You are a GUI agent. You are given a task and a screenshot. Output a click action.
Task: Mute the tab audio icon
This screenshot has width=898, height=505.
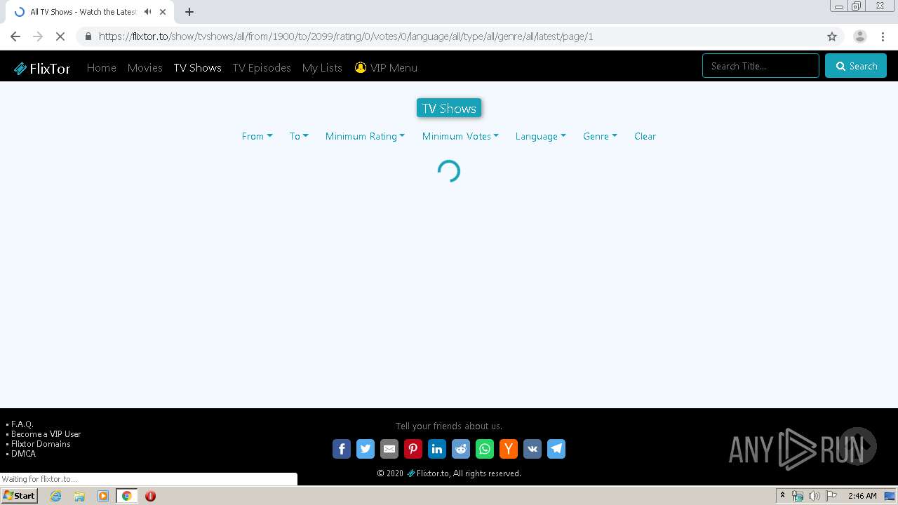point(147,12)
